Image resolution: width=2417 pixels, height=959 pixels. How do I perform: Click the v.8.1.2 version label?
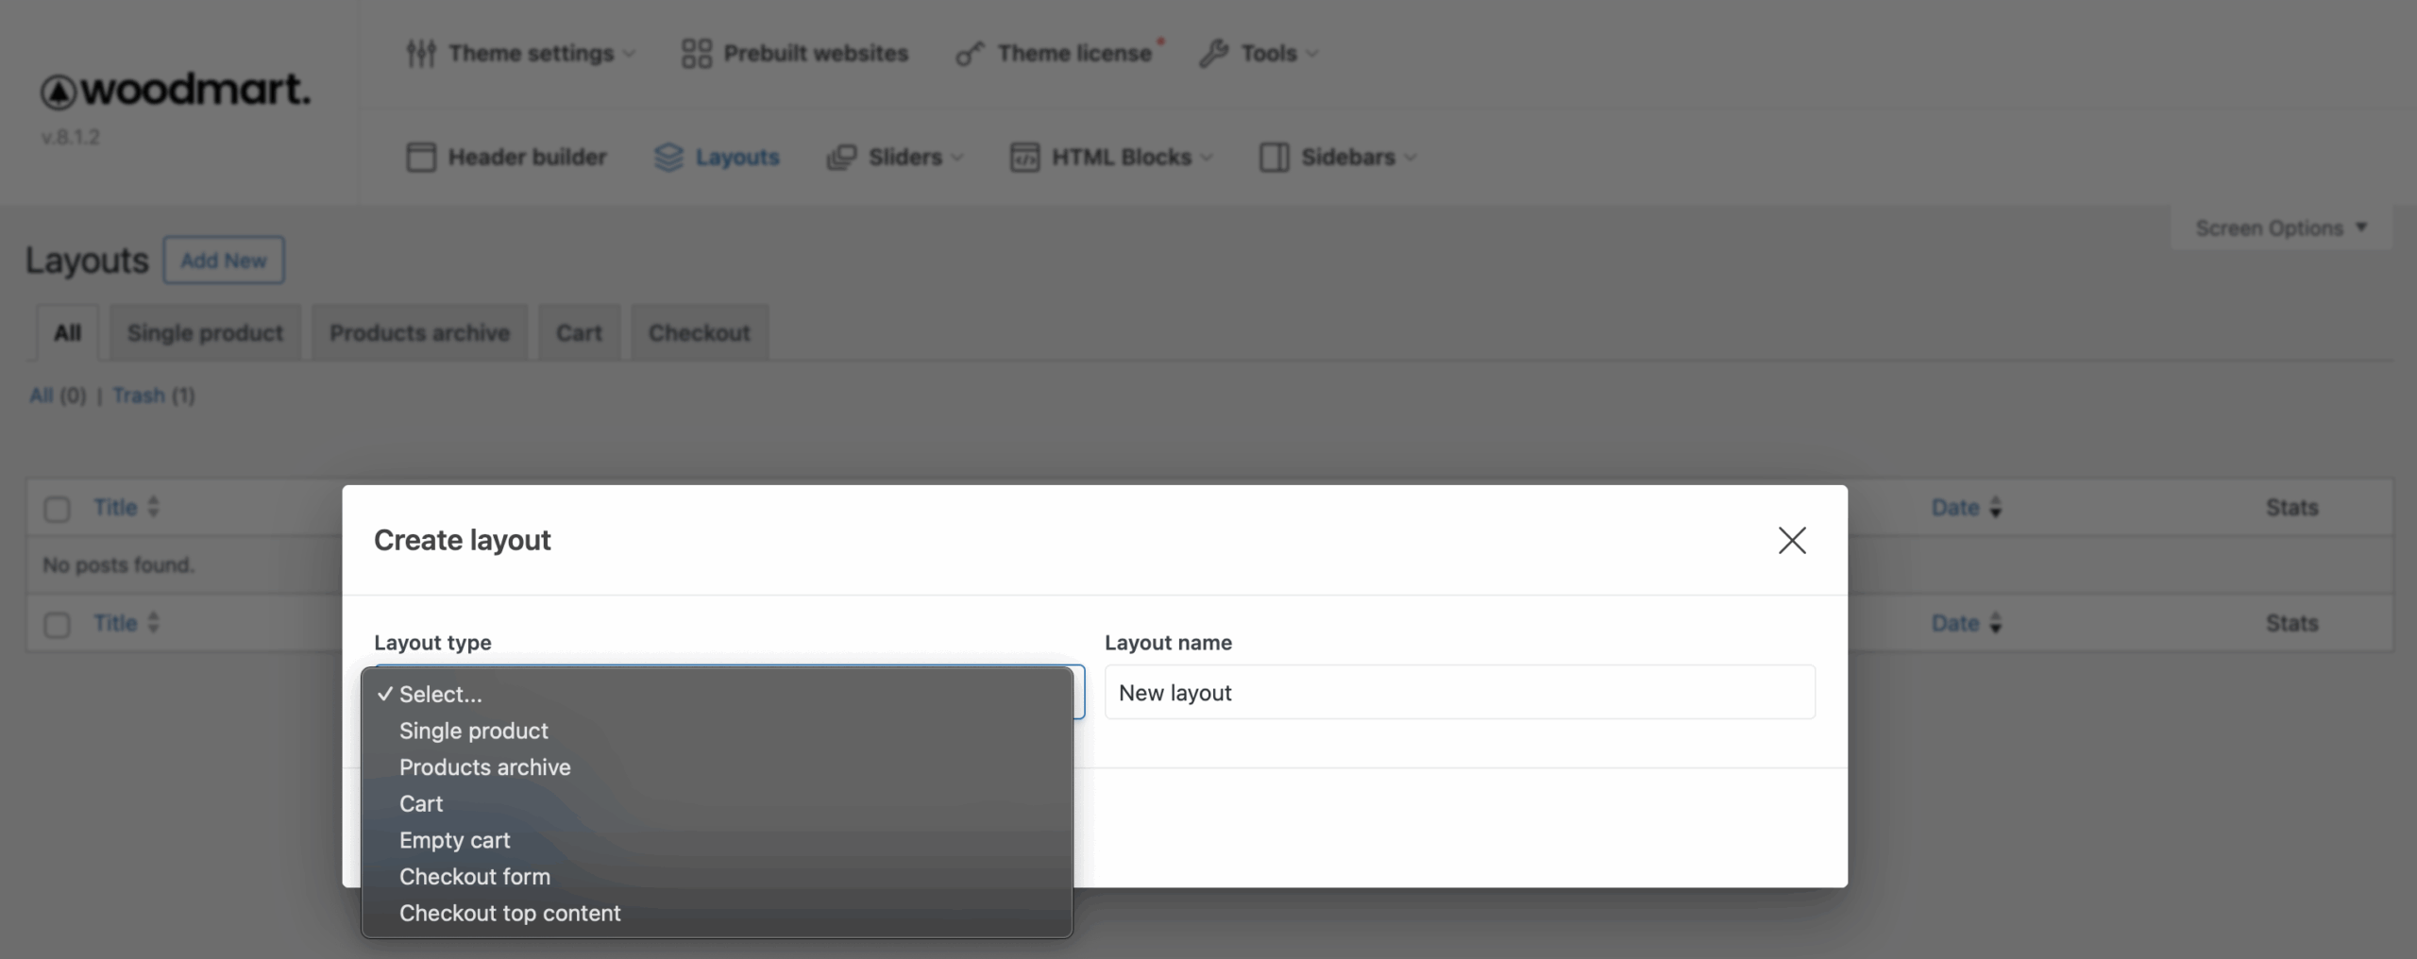click(70, 138)
